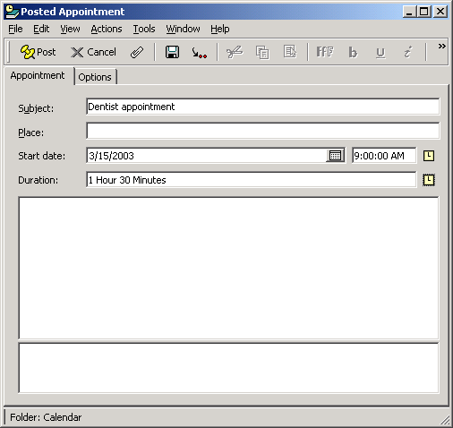The image size is (453, 428).
Task: Click the arrow with red dots icon
Action: pos(199,53)
